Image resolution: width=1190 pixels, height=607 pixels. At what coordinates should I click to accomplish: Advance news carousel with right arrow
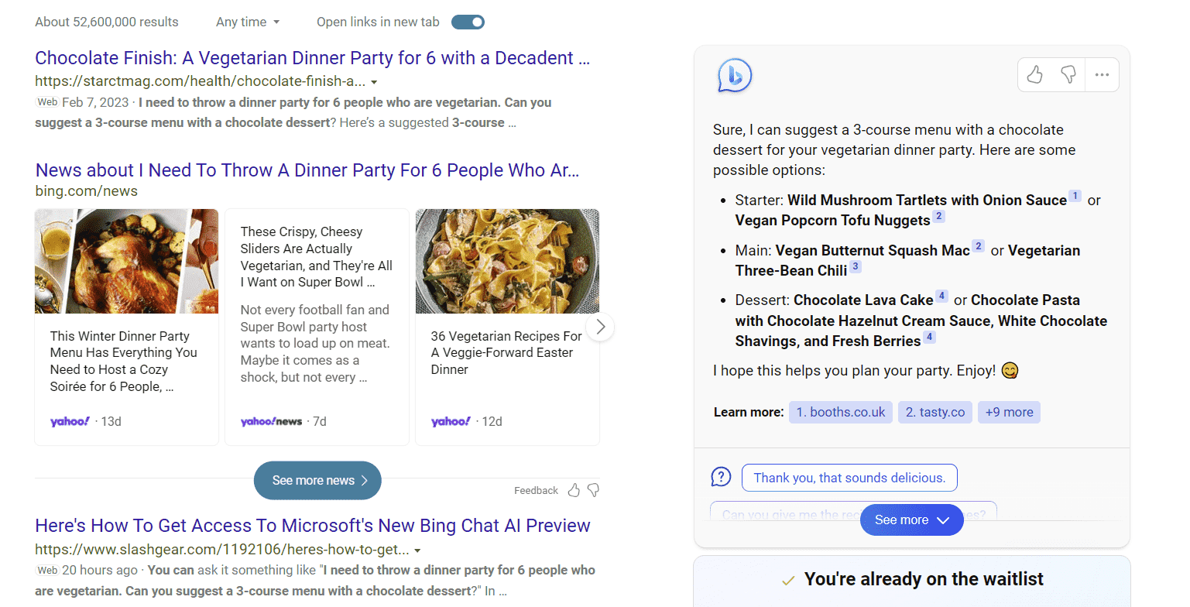coord(600,327)
